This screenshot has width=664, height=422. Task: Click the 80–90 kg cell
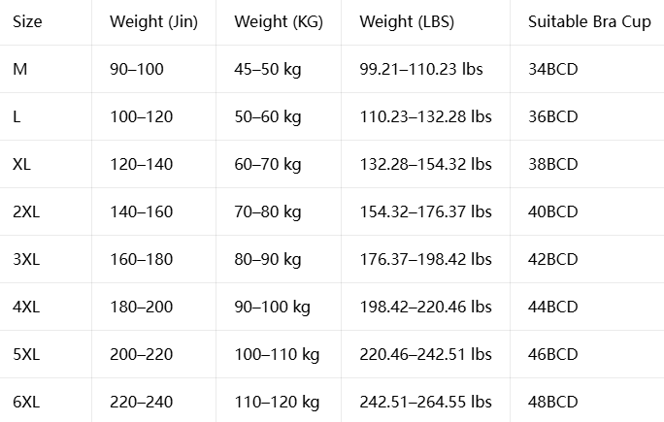point(268,259)
